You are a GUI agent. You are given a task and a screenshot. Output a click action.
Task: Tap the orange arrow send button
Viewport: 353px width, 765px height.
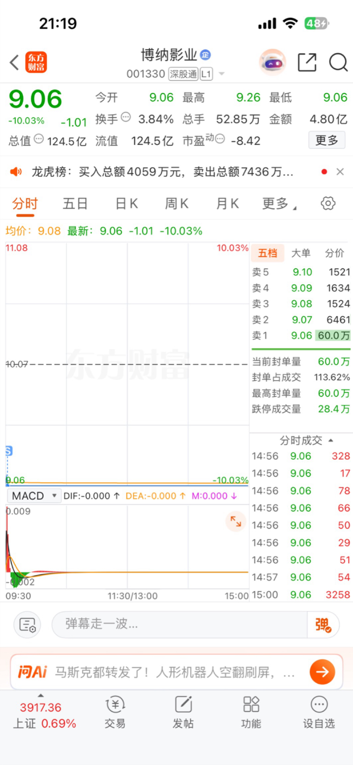322,672
